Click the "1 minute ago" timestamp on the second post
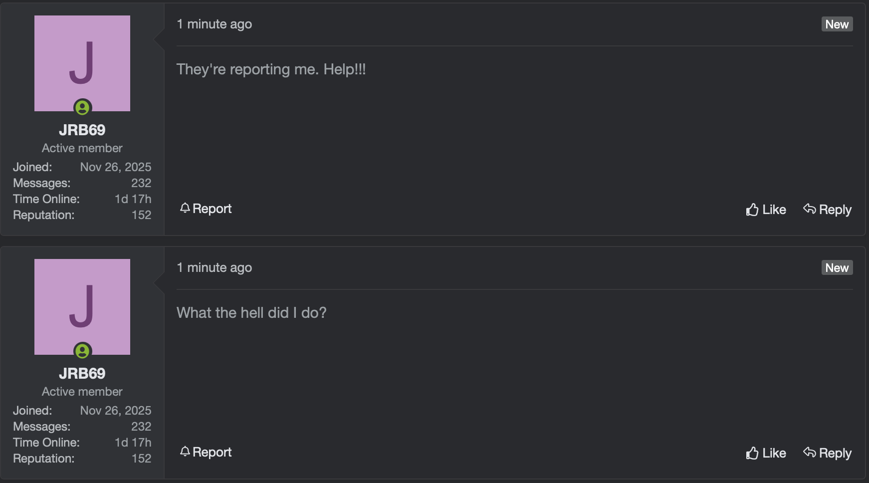This screenshot has width=869, height=483. [215, 267]
